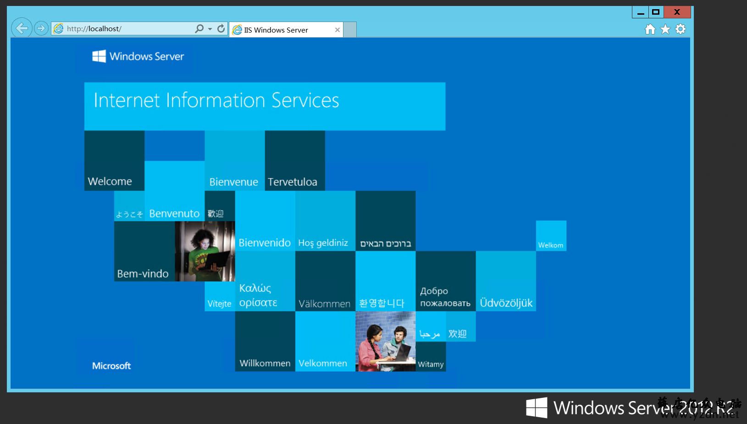Click the Arabic مرحبا tile
This screenshot has width=747, height=424.
[431, 326]
